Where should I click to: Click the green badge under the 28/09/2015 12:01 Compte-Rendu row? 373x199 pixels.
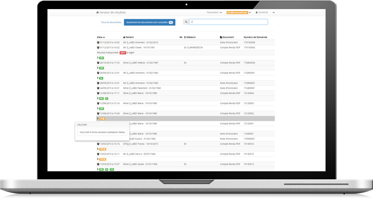(101, 78)
